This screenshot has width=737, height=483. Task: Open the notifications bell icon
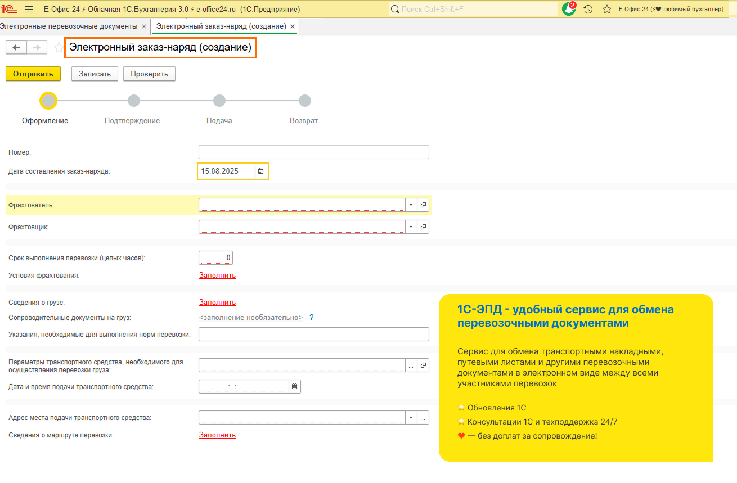tap(569, 9)
